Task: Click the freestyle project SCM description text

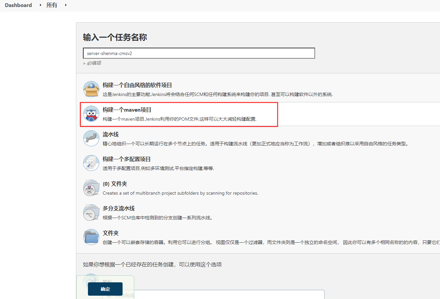Action: 218,94
